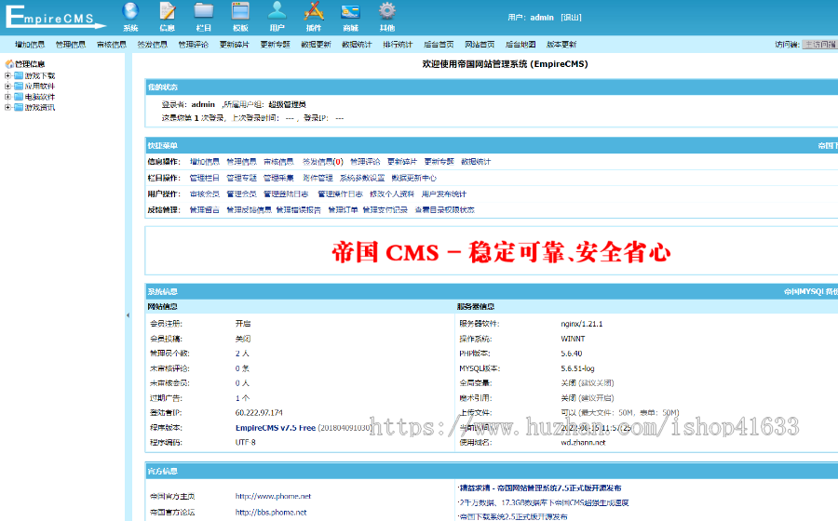Open 管理栏目 quick link
The height and width of the screenshot is (521, 838).
coord(205,178)
